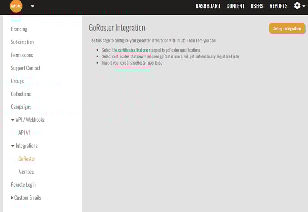
Task: Select API V1 under API / Webhooks
Action: [24, 133]
